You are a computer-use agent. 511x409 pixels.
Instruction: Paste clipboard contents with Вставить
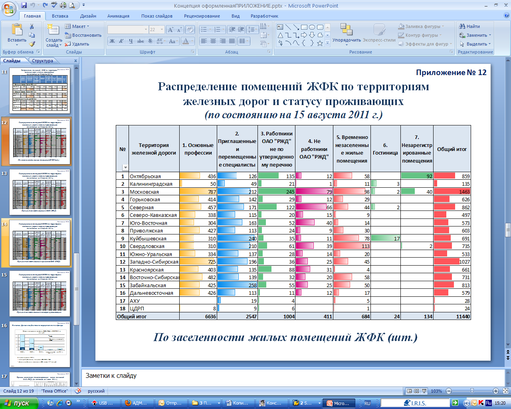(17, 35)
